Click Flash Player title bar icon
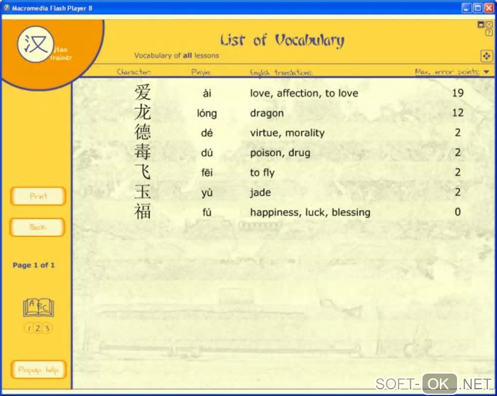 (7, 8)
